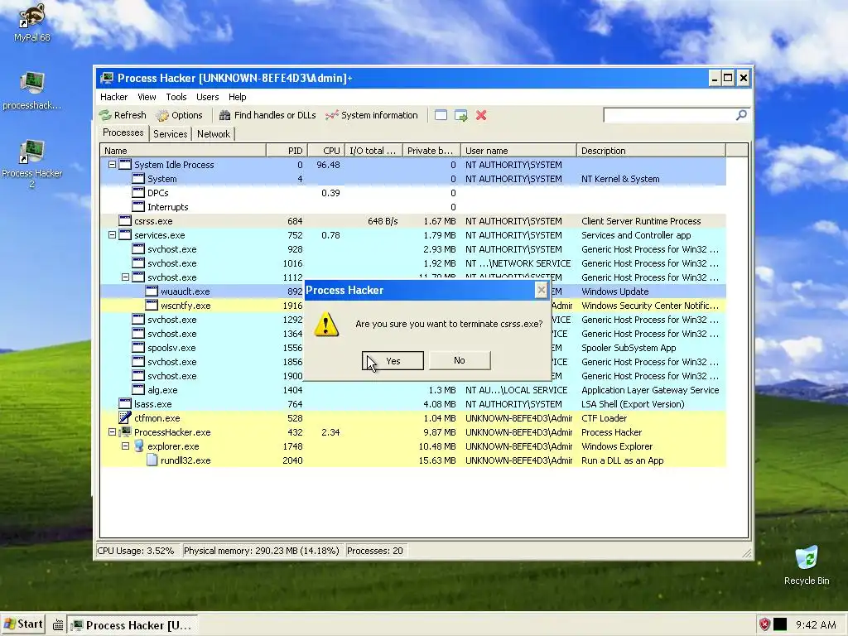Click the red X kill window icon

(x=481, y=115)
